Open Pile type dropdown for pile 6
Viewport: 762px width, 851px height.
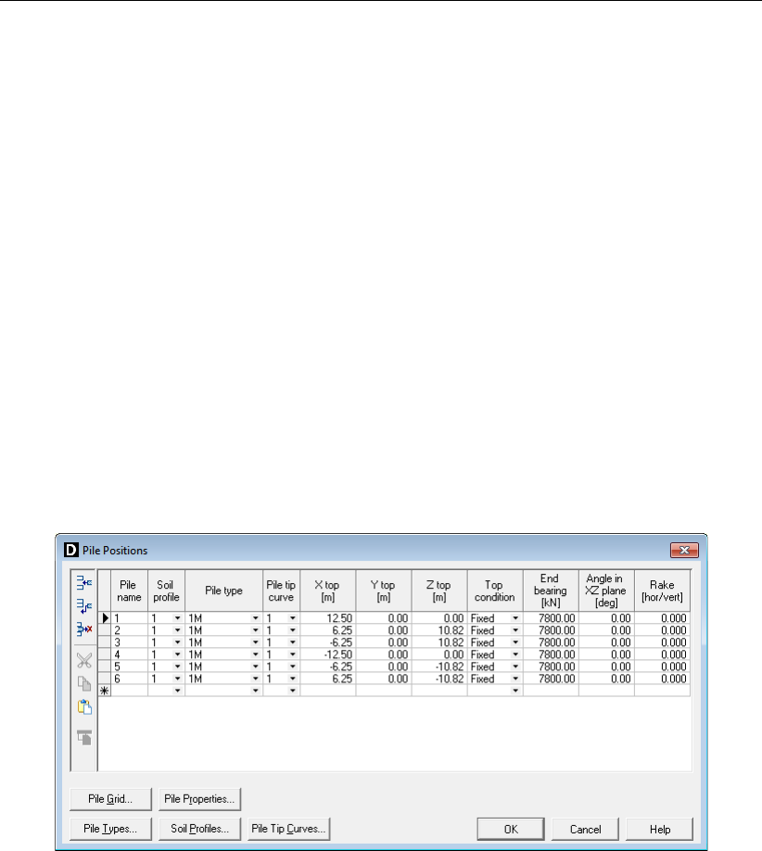(256, 679)
